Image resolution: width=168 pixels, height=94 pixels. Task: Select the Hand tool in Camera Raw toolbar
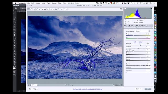pos(31,9)
